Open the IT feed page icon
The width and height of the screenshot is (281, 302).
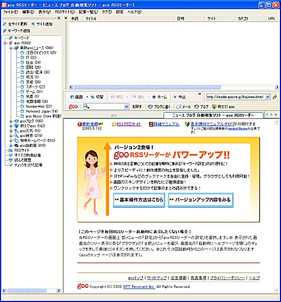click(x=22, y=57)
